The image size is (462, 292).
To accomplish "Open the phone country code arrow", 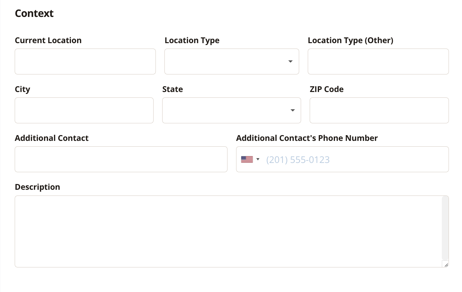I will [x=258, y=159].
